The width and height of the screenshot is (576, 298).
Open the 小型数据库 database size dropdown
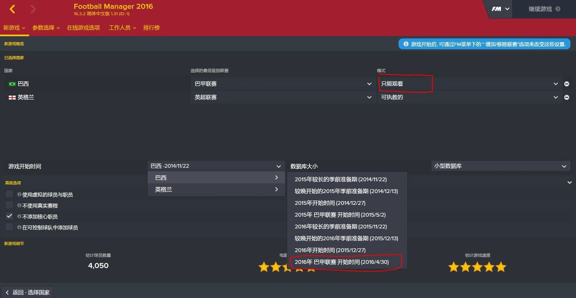(x=501, y=166)
